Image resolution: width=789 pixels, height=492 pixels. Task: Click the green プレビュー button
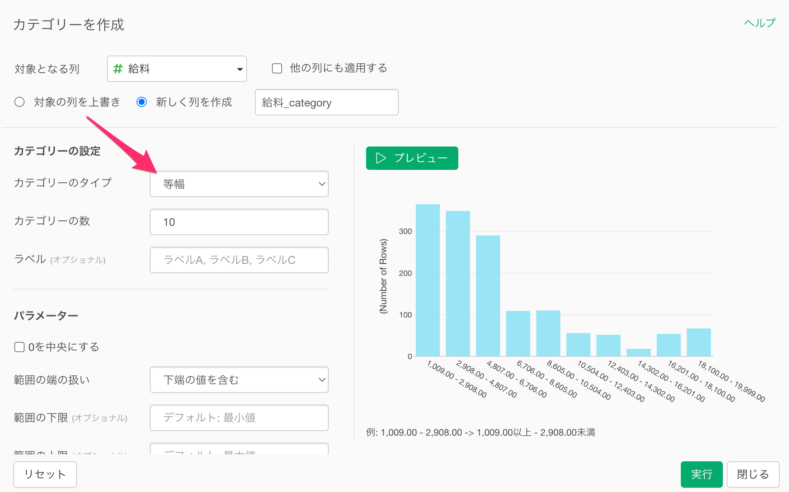pyautogui.click(x=412, y=158)
